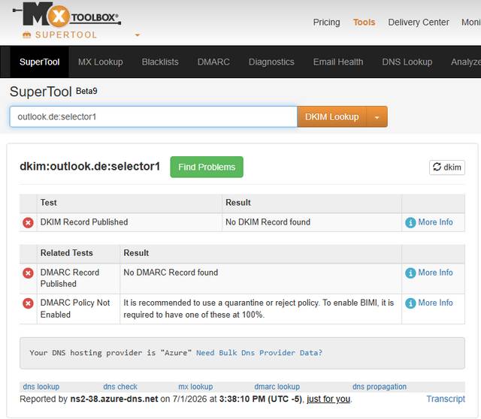Viewport: 481px width, 419px height.
Task: Click the info icon in DMARC Record Published row
Action: (410, 273)
